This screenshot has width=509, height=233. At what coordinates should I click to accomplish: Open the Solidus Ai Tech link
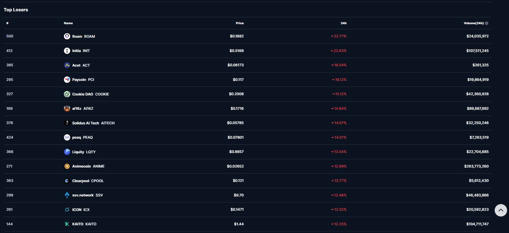click(93, 123)
